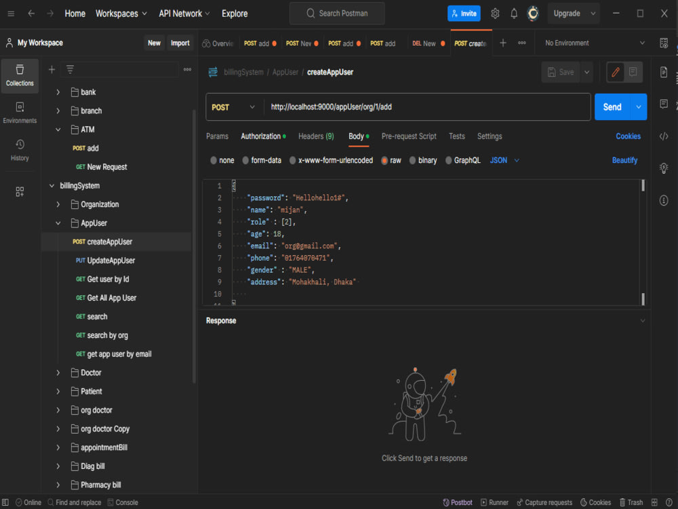Open Runner from status bar
The height and width of the screenshot is (509, 678).
tap(495, 502)
